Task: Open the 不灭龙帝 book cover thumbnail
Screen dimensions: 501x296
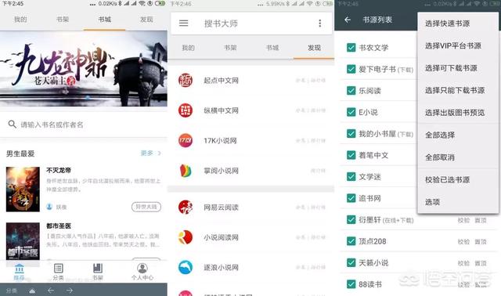Action: (x=23, y=190)
